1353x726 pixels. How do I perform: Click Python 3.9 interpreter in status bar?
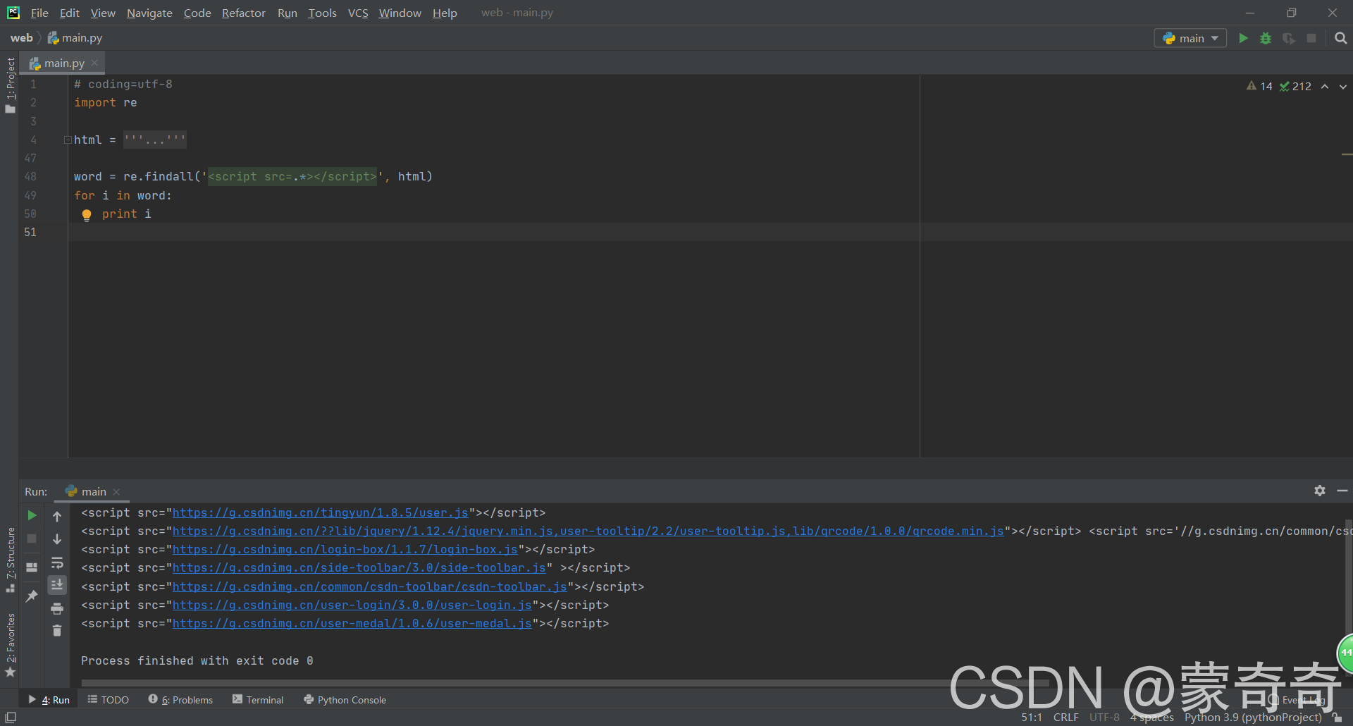(x=1253, y=718)
